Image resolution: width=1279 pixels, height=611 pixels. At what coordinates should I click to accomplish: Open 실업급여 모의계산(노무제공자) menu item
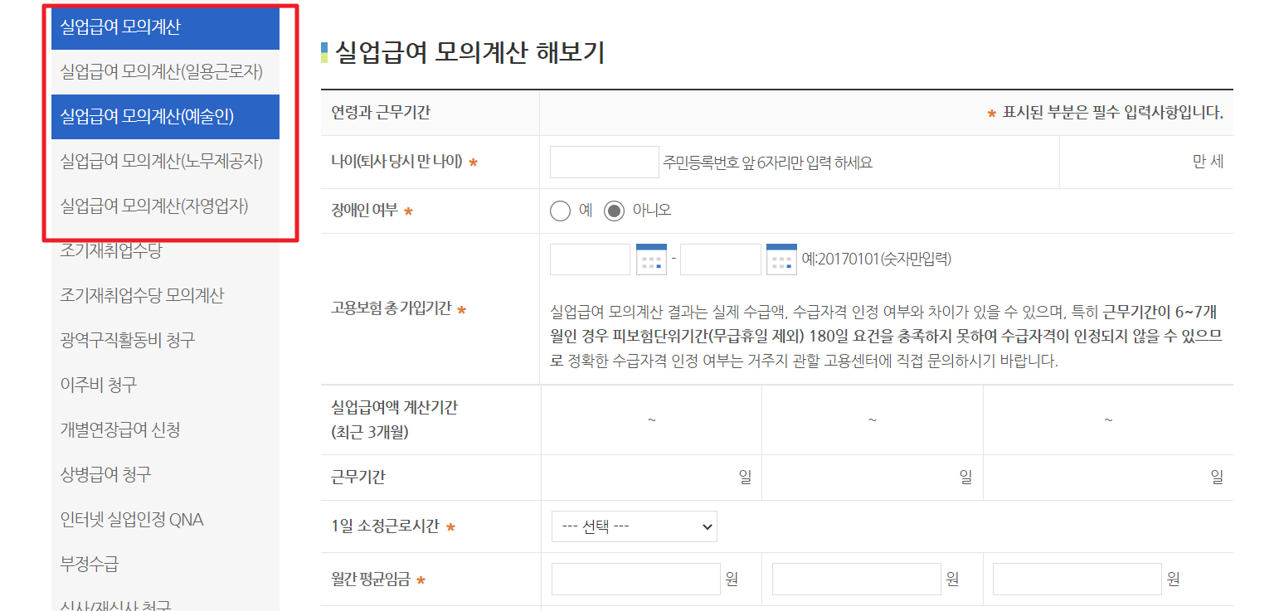click(x=165, y=162)
